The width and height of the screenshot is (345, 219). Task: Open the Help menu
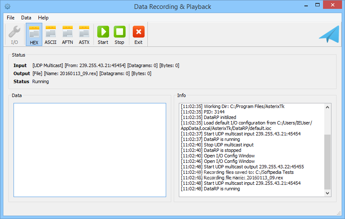click(43, 18)
